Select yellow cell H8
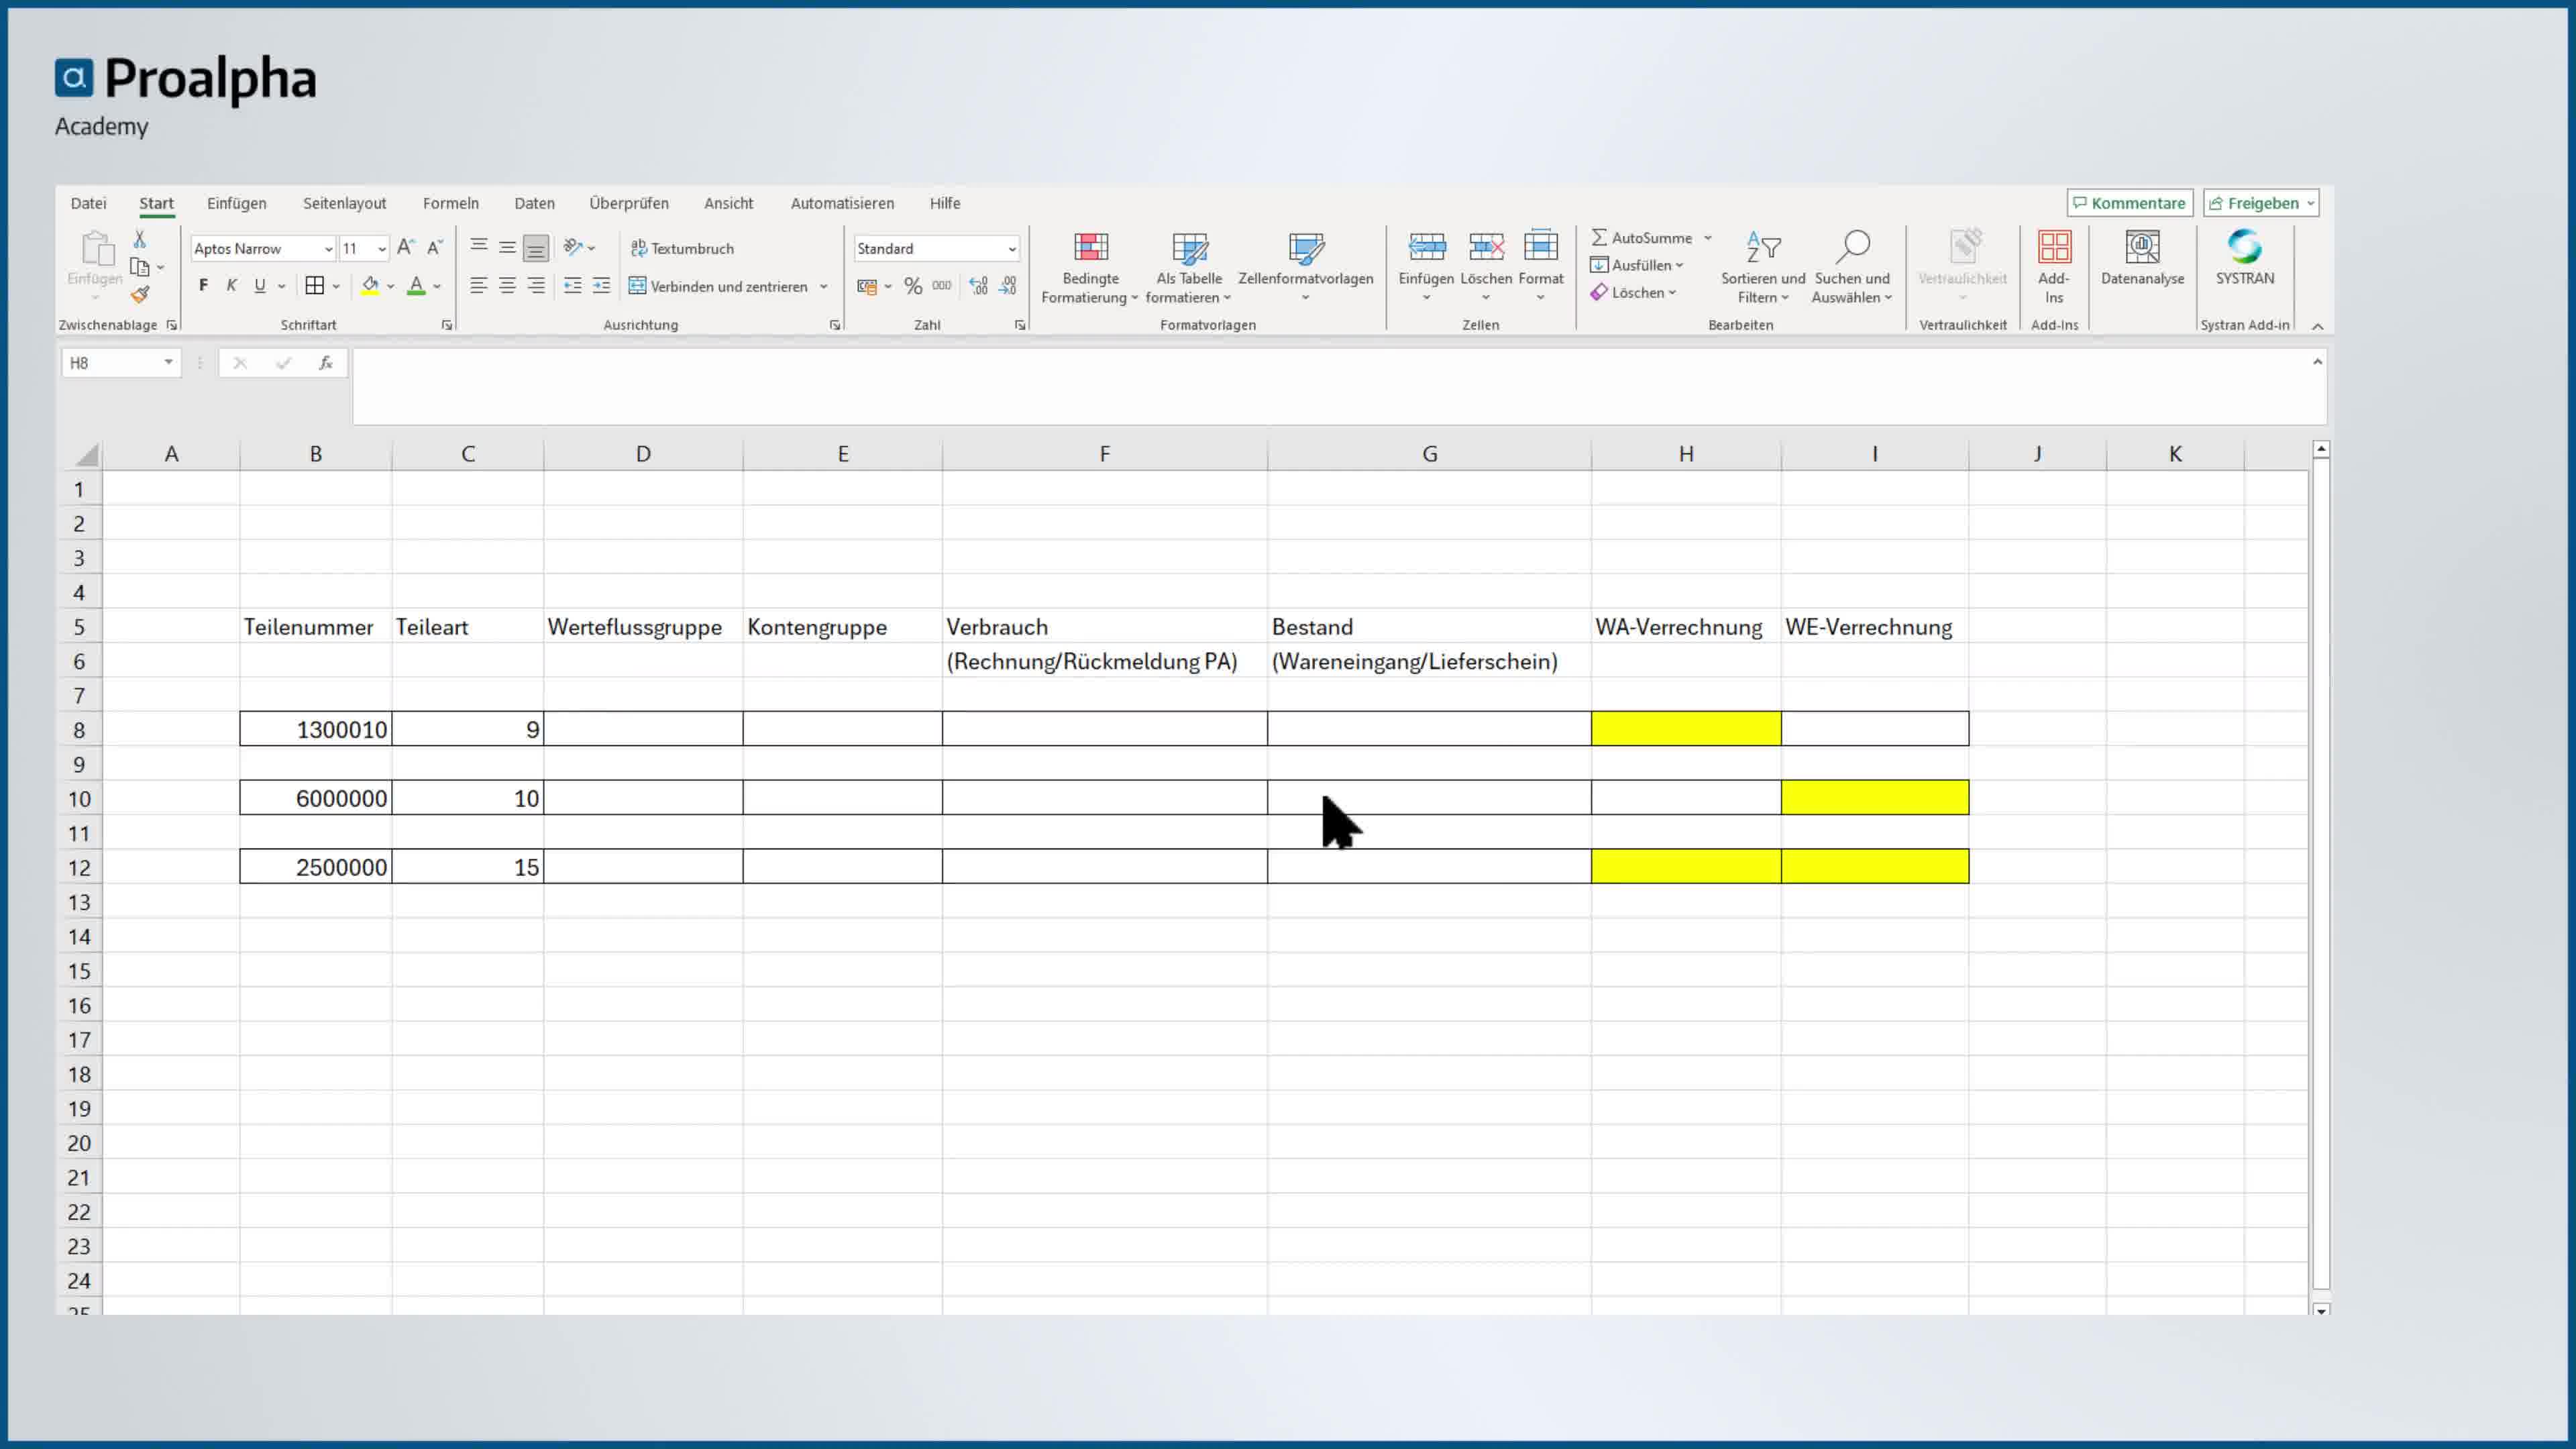This screenshot has width=2576, height=1449. (1686, 729)
